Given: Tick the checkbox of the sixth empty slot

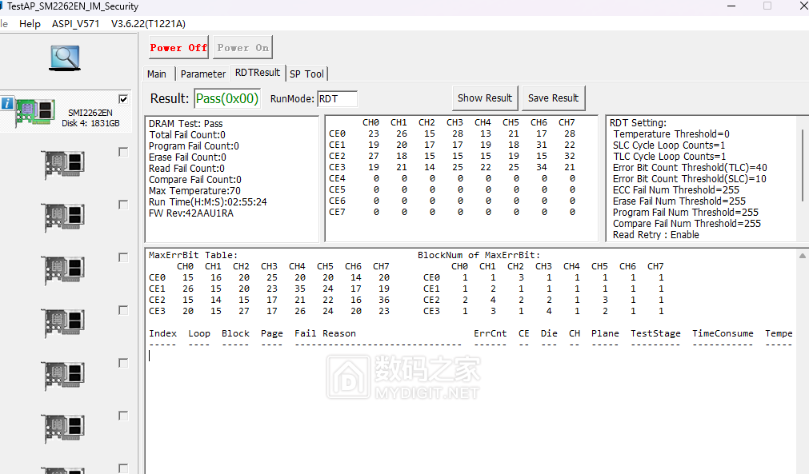Looking at the screenshot, I should [x=122, y=416].
